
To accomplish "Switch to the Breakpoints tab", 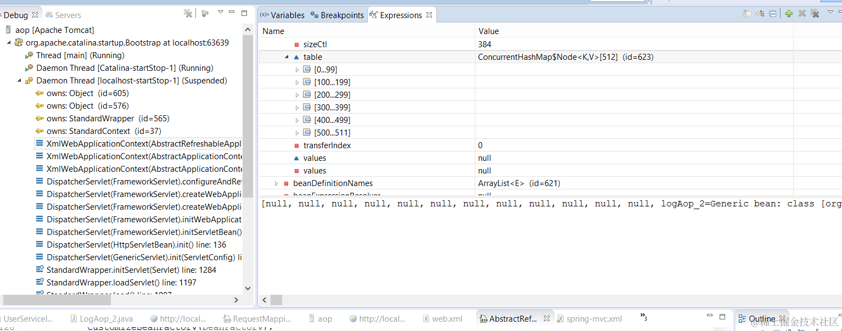I will click(x=337, y=15).
